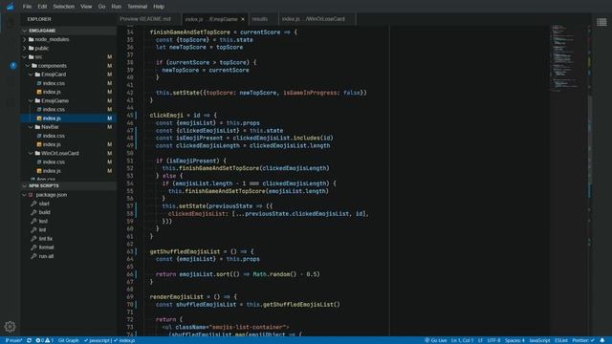Screen dimensions: 612x344
Task: Open the Edit menu
Action: pos(42,7)
